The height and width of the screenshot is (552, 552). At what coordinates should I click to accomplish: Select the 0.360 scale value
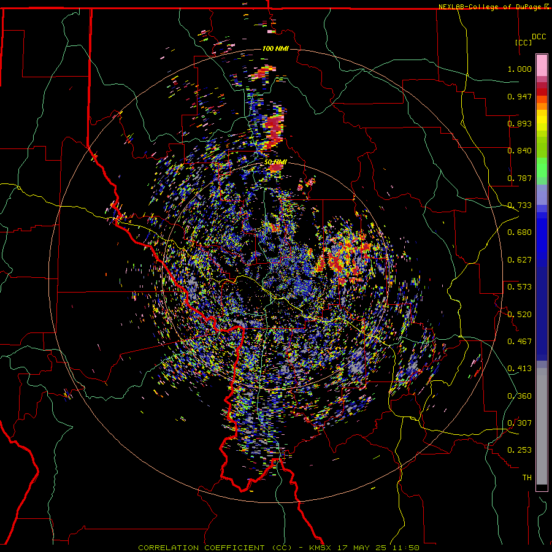[519, 396]
